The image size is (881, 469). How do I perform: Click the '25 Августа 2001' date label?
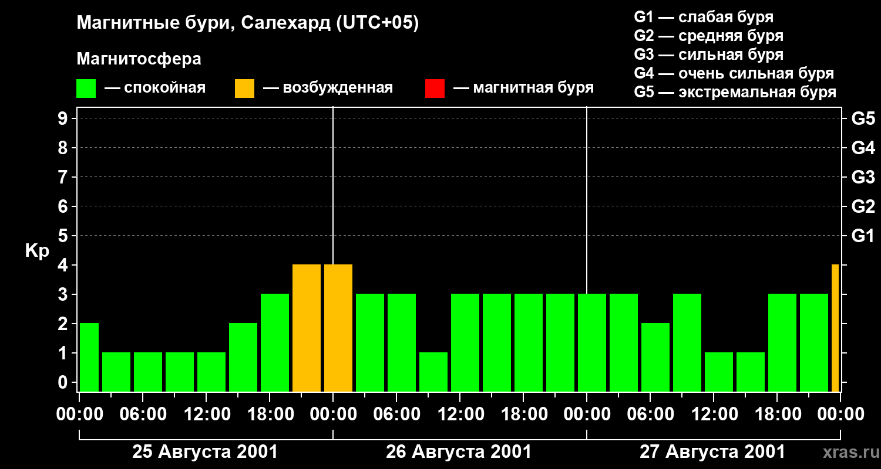205,452
